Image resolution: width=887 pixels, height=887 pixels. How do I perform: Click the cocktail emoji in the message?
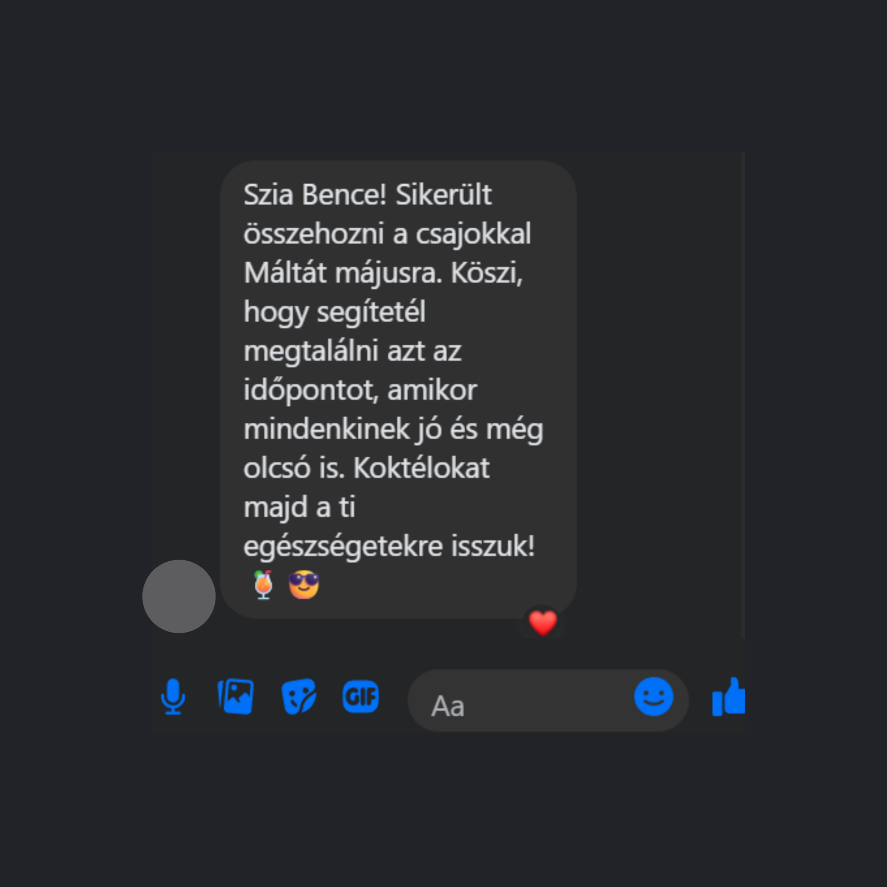point(264,585)
